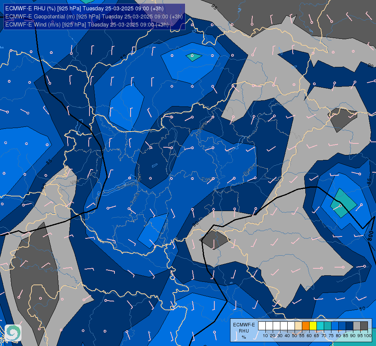Click the legend scale value '20'
Viewport: 376px width, 346px height.
coord(273,336)
